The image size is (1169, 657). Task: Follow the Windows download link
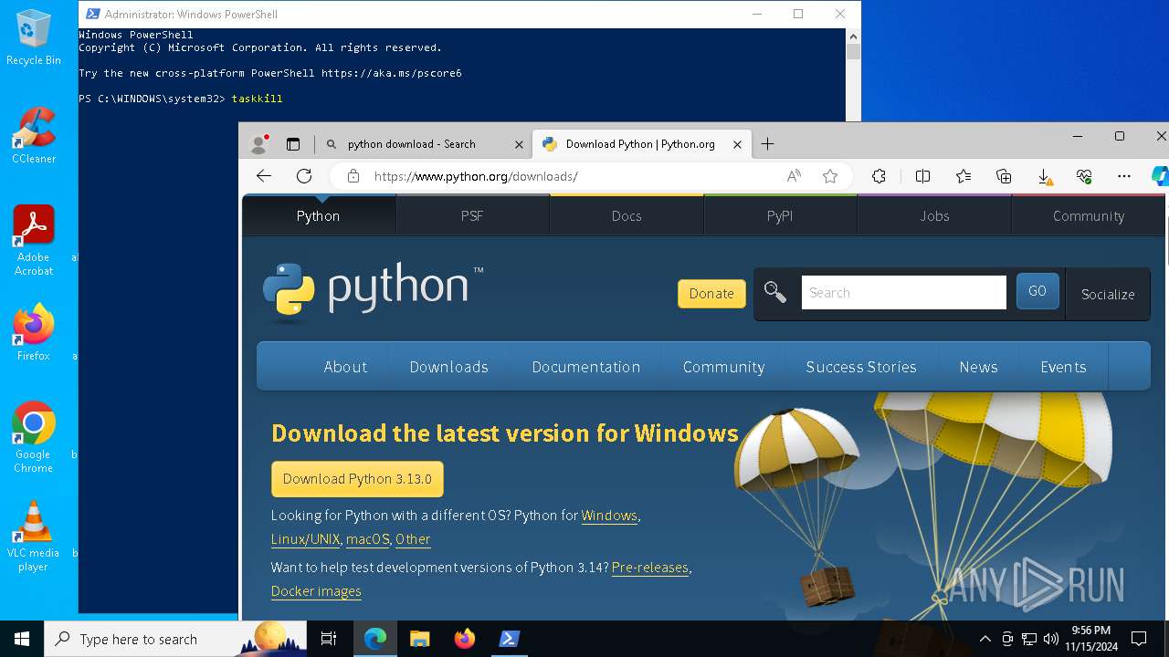pos(609,516)
